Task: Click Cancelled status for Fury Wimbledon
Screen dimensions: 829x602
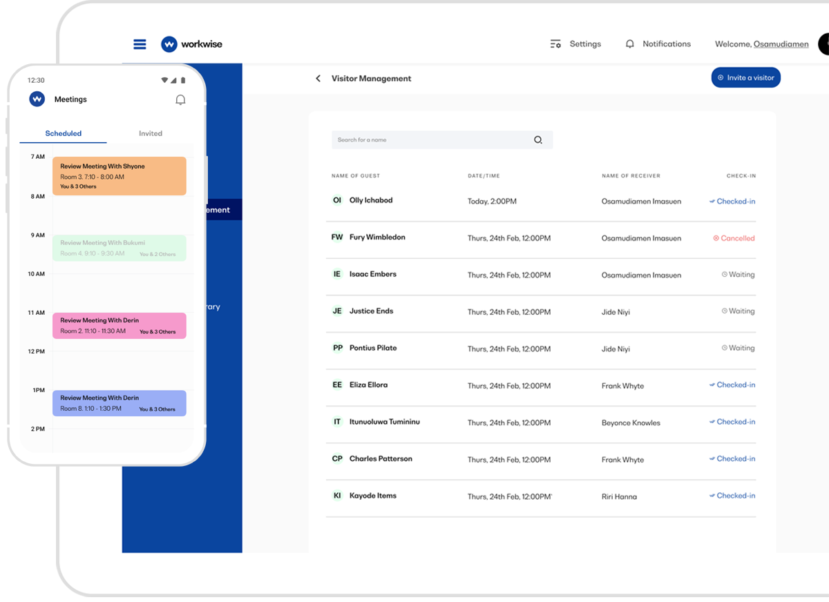Action: pos(734,238)
